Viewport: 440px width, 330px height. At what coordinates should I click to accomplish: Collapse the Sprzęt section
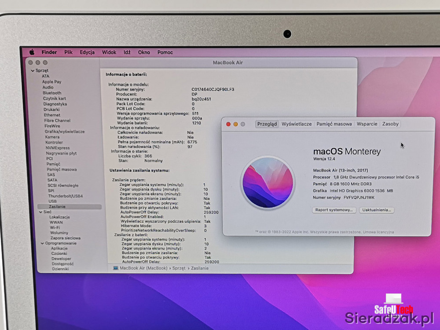coord(33,71)
